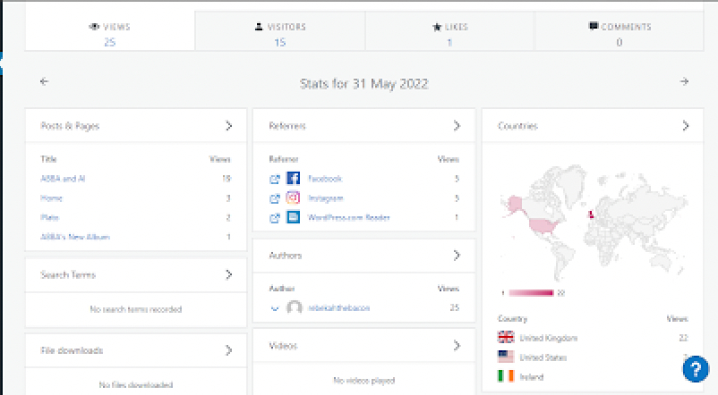Expand Videos panel chevron
The image size is (718, 395).
click(457, 345)
